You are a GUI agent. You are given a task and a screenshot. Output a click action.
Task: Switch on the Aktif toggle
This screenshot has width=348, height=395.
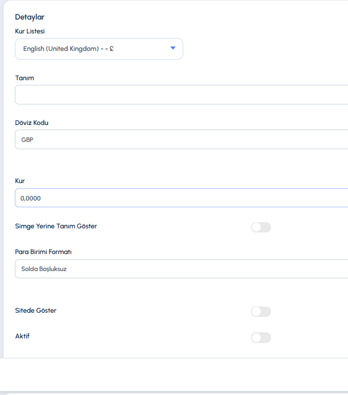coord(261,337)
